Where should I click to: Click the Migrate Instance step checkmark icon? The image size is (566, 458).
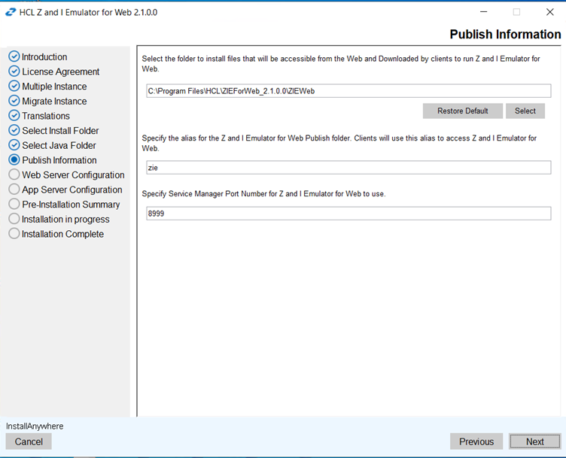pyautogui.click(x=14, y=101)
